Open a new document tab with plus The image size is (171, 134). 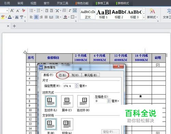click(x=14, y=26)
